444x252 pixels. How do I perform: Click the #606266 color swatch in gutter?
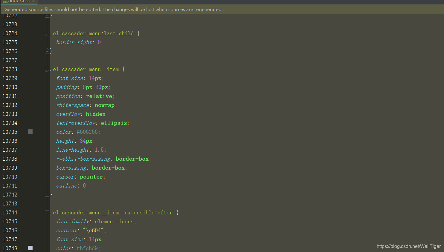point(30,132)
